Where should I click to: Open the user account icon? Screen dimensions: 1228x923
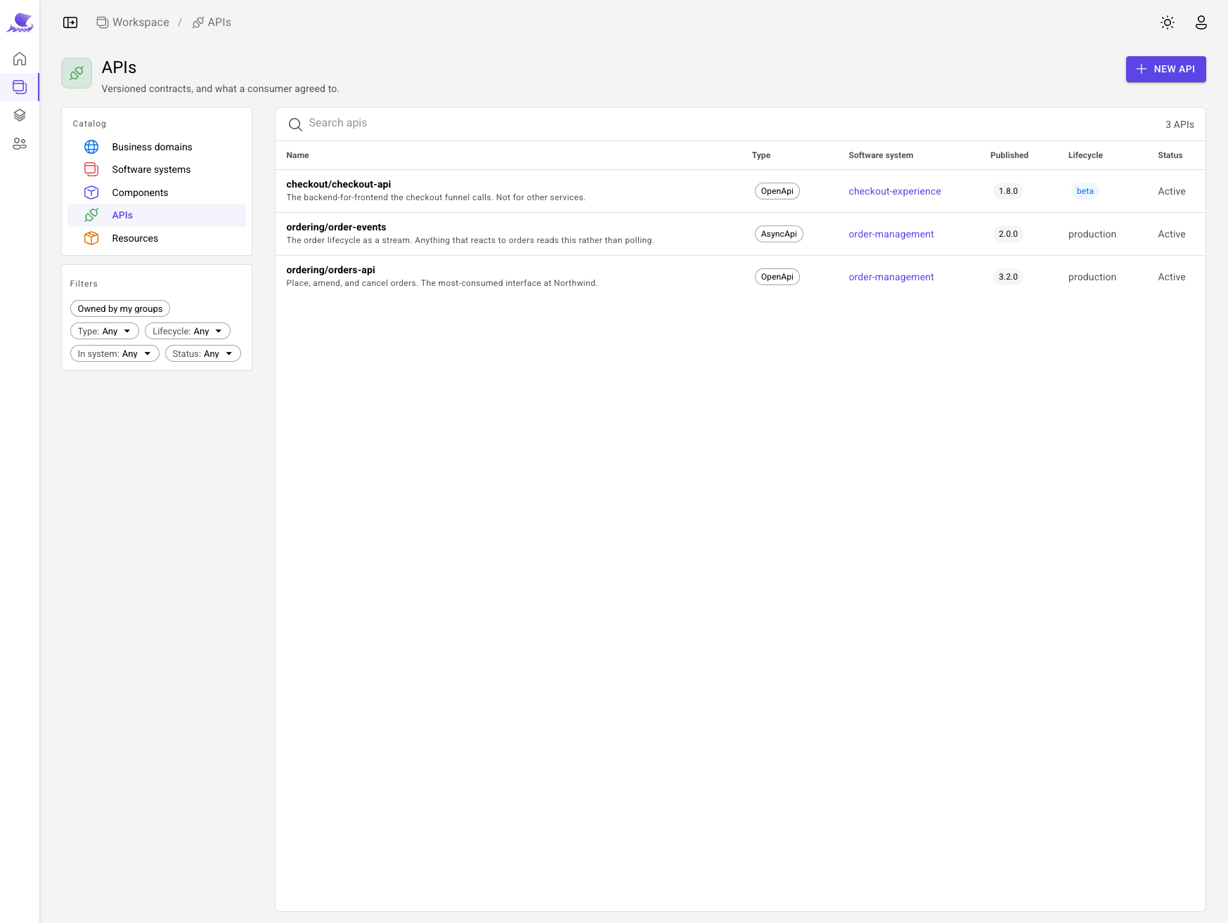(x=1201, y=22)
